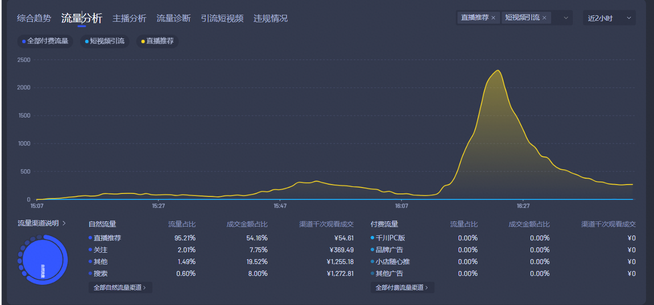Click the yellow peak on the traffic chart

tap(498, 71)
